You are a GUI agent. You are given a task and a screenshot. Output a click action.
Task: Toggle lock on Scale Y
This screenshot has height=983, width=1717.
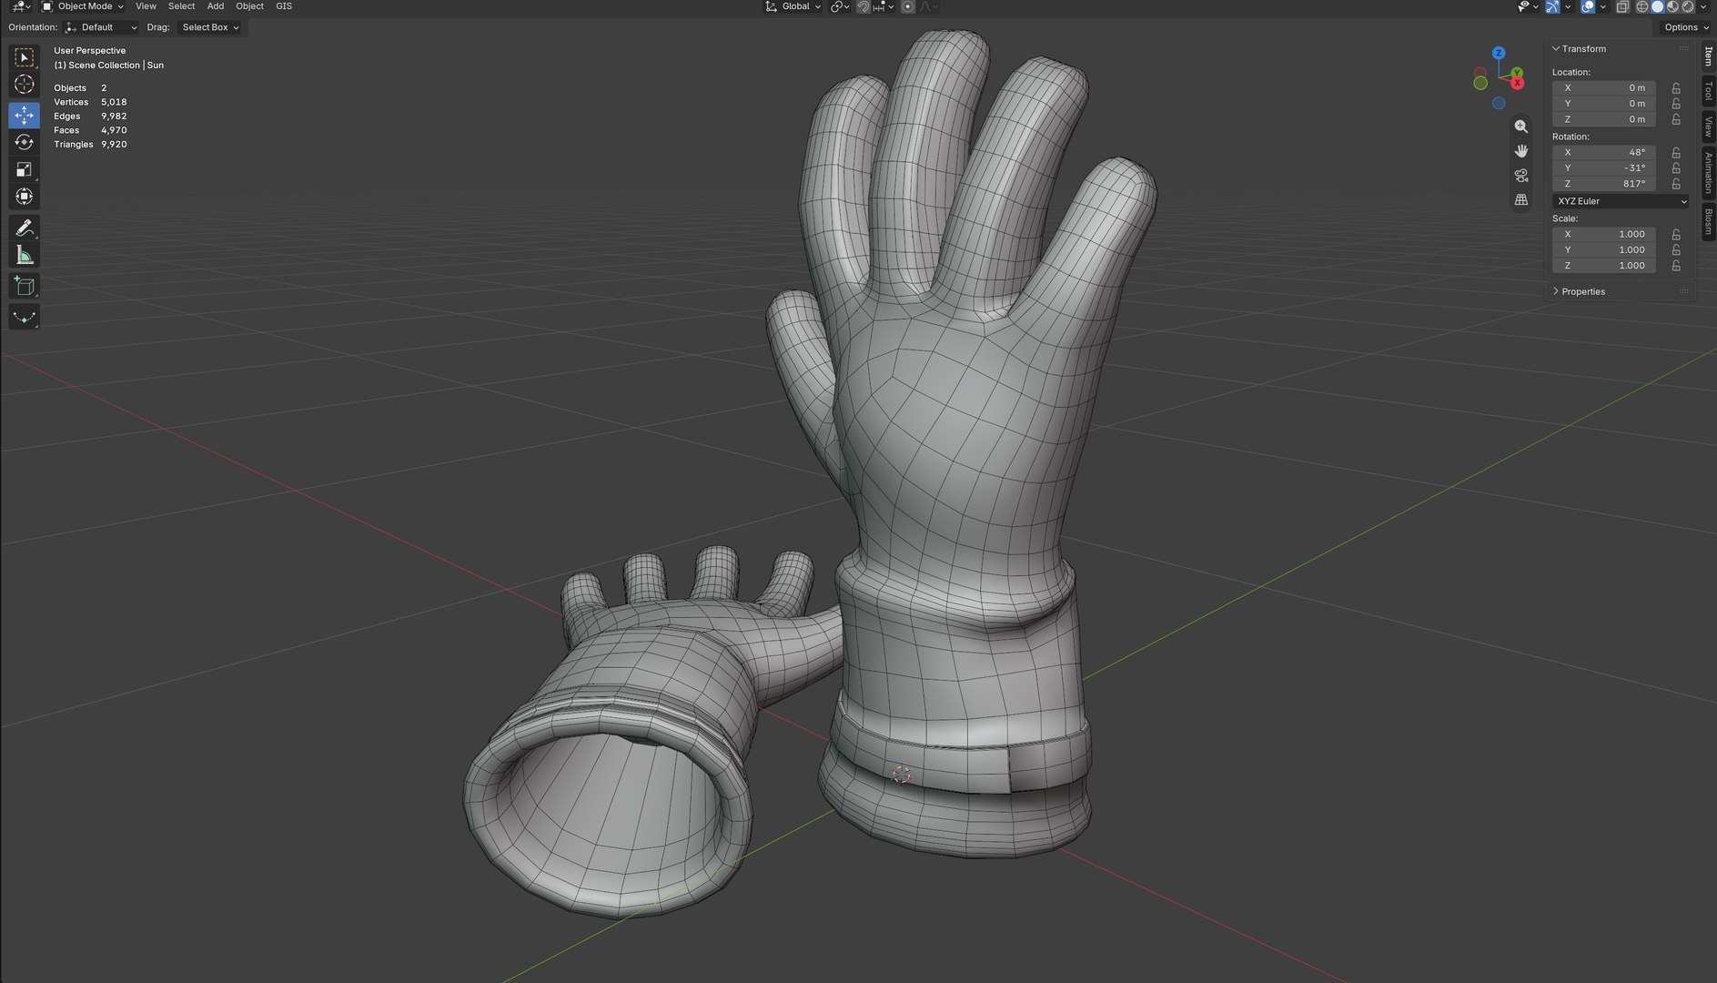(1676, 250)
